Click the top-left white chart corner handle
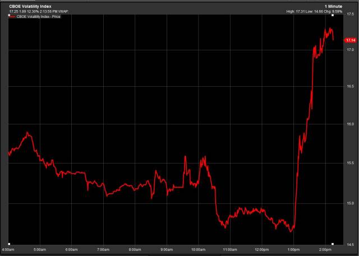 (x=9, y=15)
